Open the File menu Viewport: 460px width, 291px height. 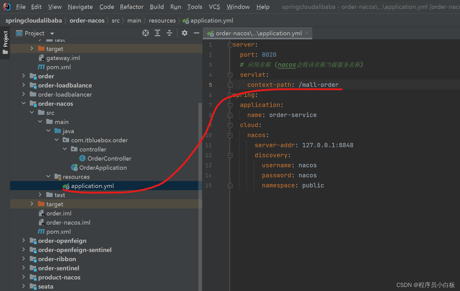[21, 7]
